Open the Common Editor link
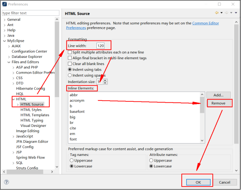 click(206, 23)
